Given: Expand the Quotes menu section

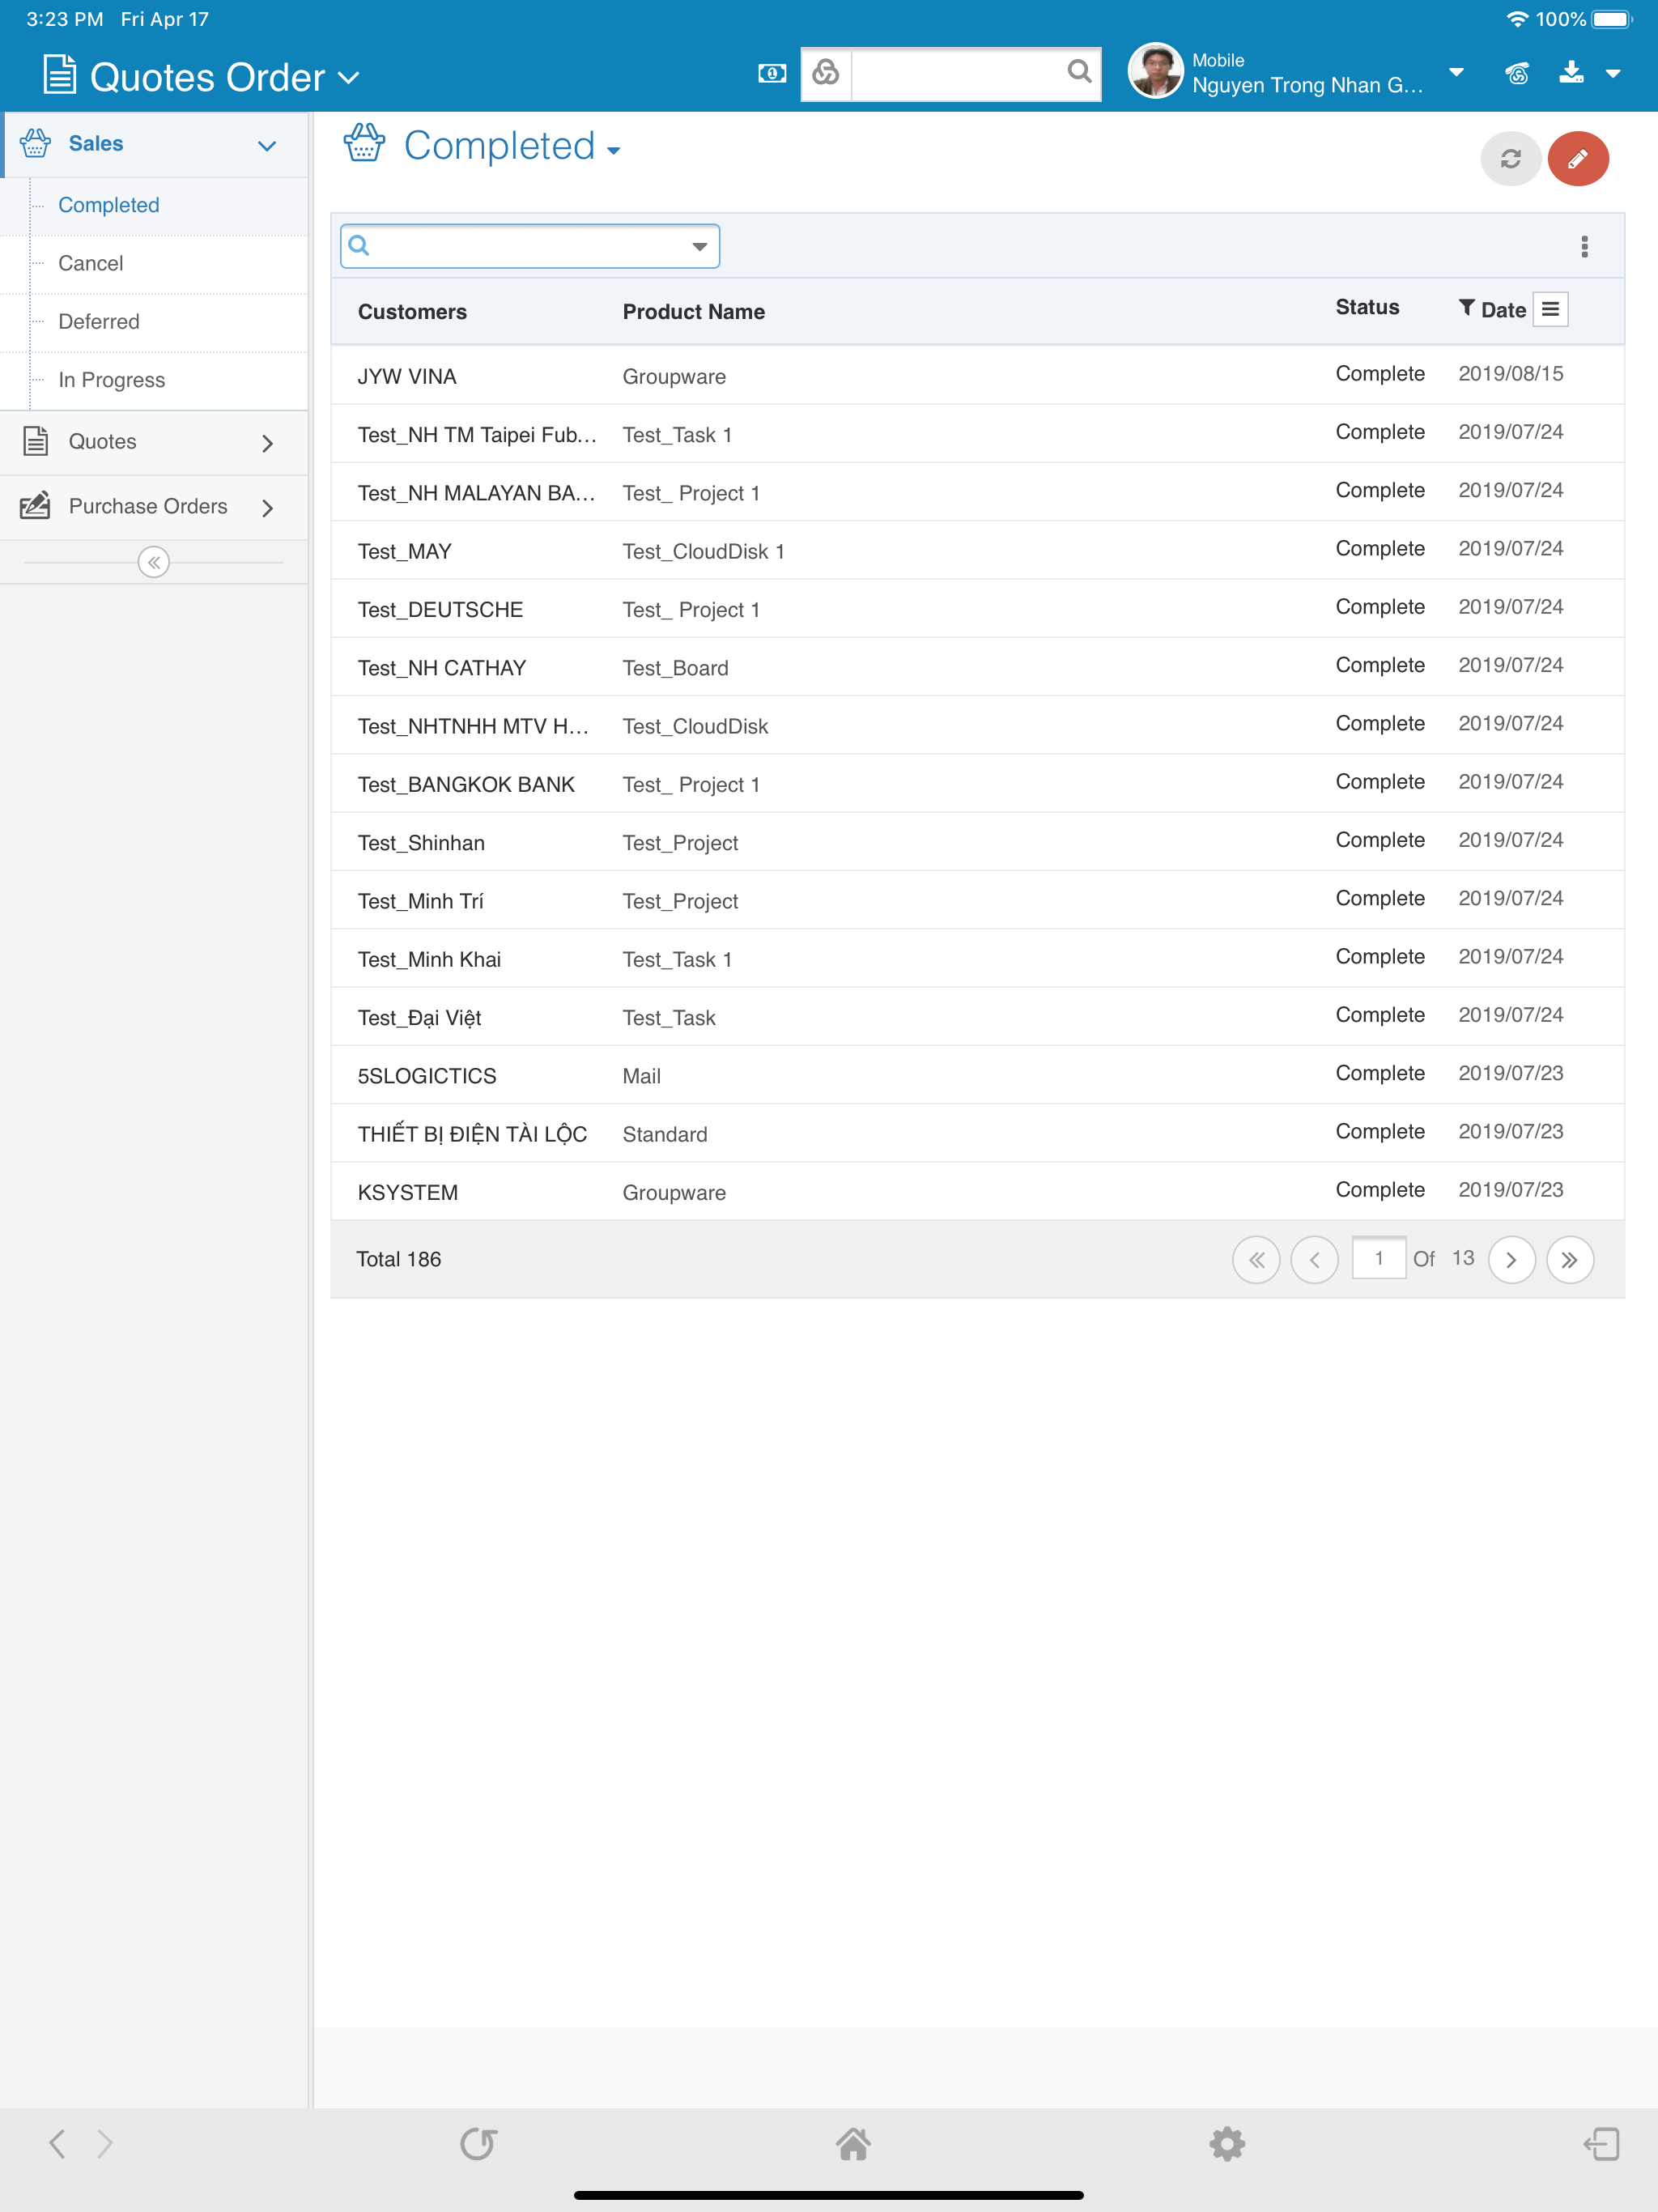Looking at the screenshot, I should pyautogui.click(x=267, y=443).
